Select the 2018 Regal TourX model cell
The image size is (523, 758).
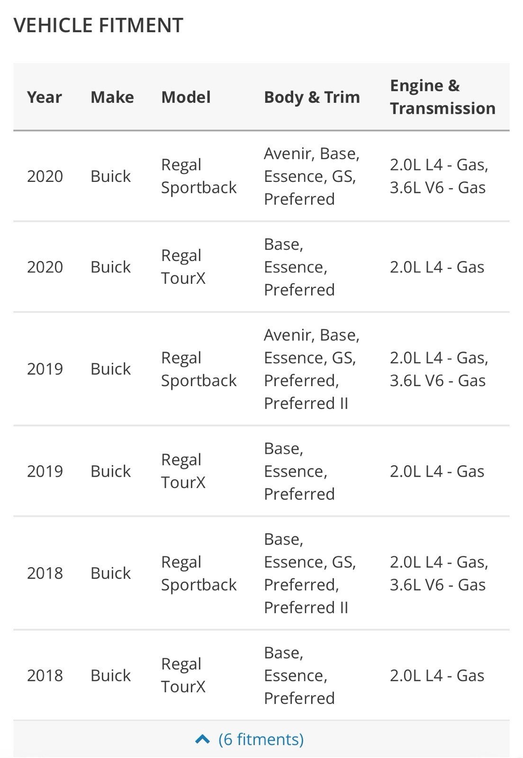(x=183, y=675)
